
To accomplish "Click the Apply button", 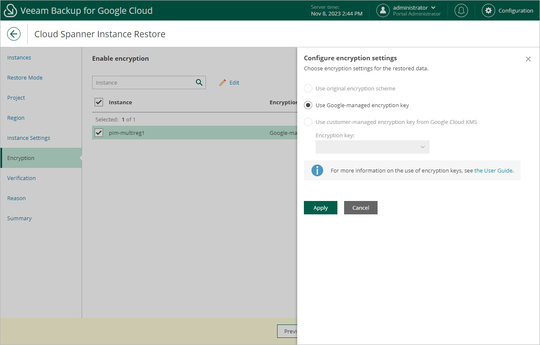I will [x=321, y=208].
